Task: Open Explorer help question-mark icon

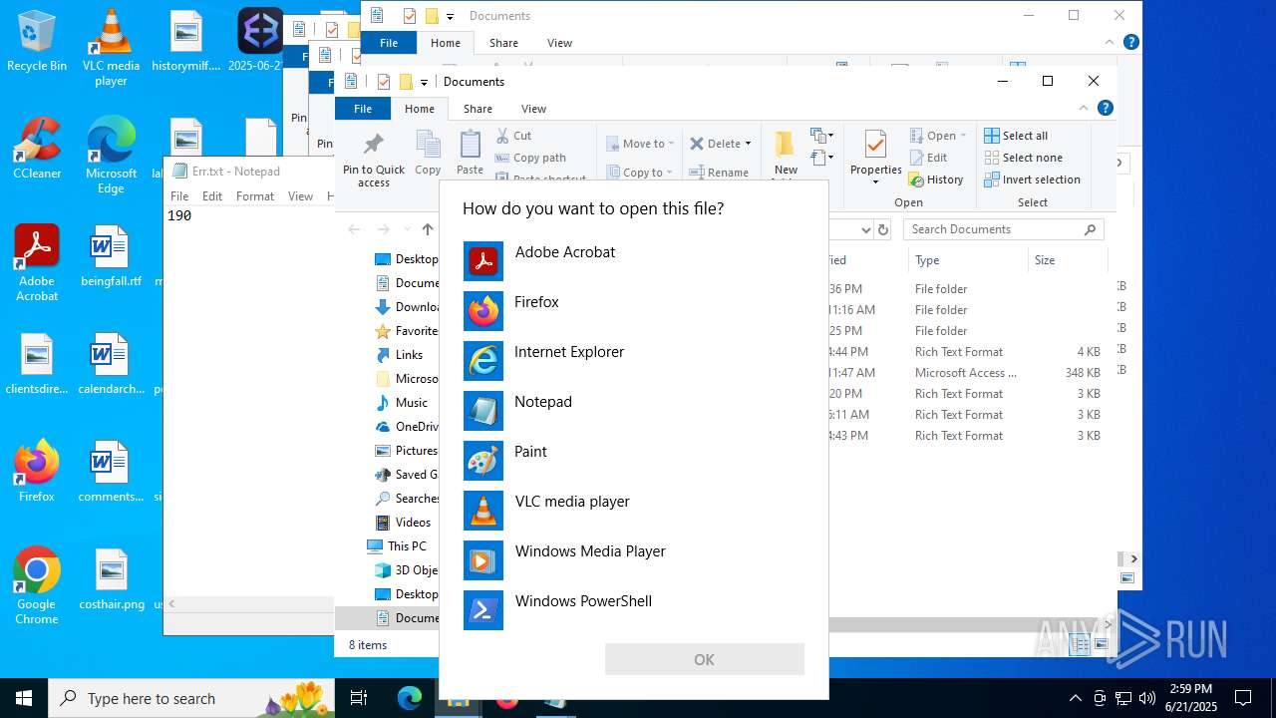Action: (1106, 108)
